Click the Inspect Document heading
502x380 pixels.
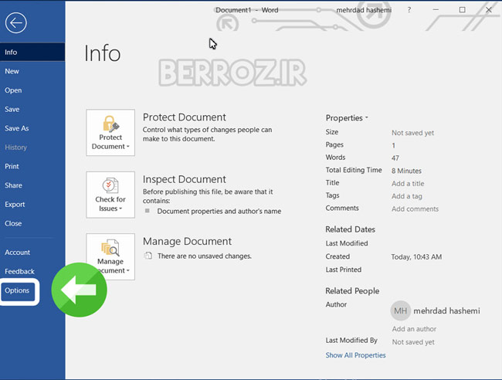pos(185,179)
